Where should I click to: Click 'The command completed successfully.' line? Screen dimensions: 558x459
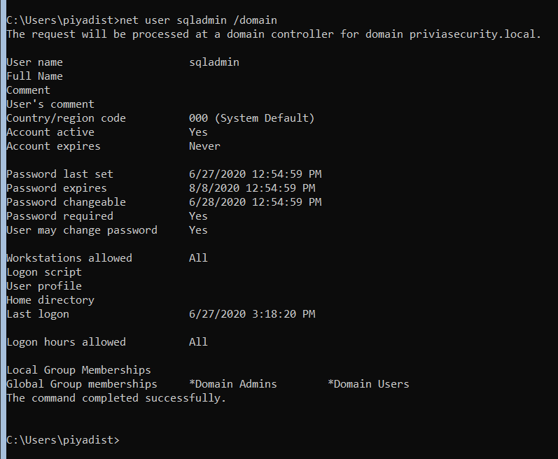(116, 398)
